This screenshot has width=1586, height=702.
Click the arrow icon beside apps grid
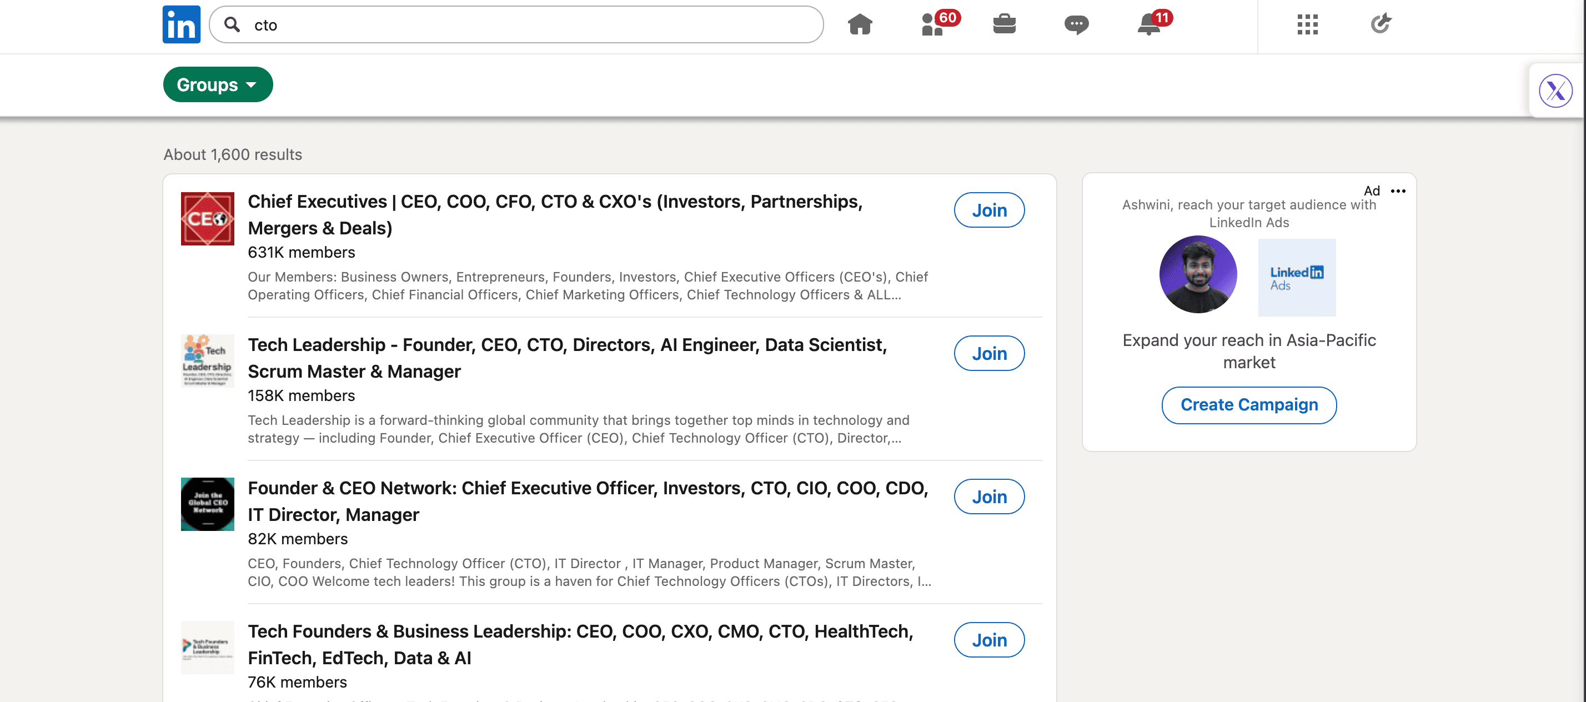tap(1381, 24)
